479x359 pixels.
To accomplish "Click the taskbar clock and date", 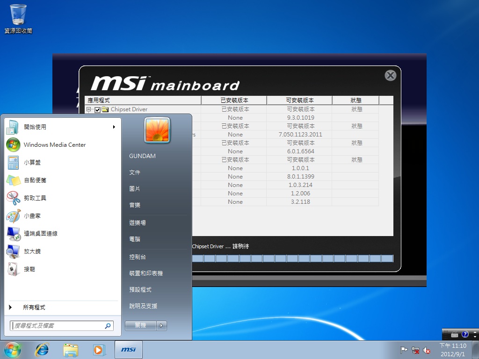I will 453,350.
